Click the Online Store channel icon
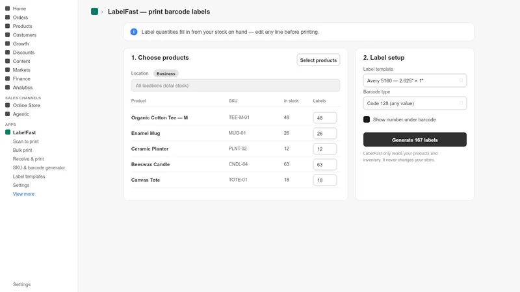The width and height of the screenshot is (520, 292). tap(7, 105)
